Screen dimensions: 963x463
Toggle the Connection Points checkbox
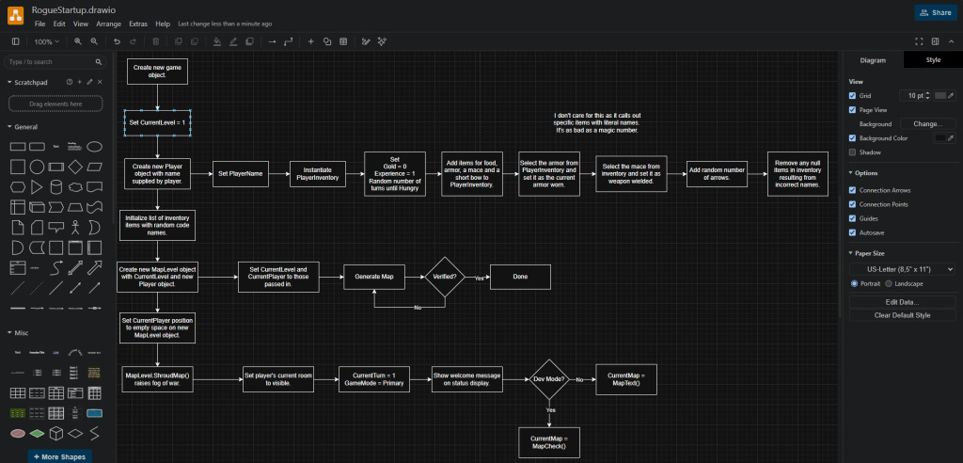click(x=852, y=204)
